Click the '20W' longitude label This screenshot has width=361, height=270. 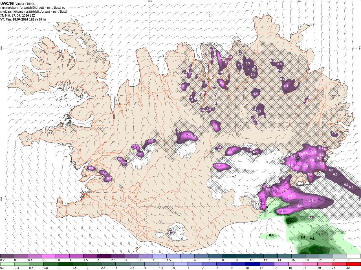pyautogui.click(x=150, y=1)
